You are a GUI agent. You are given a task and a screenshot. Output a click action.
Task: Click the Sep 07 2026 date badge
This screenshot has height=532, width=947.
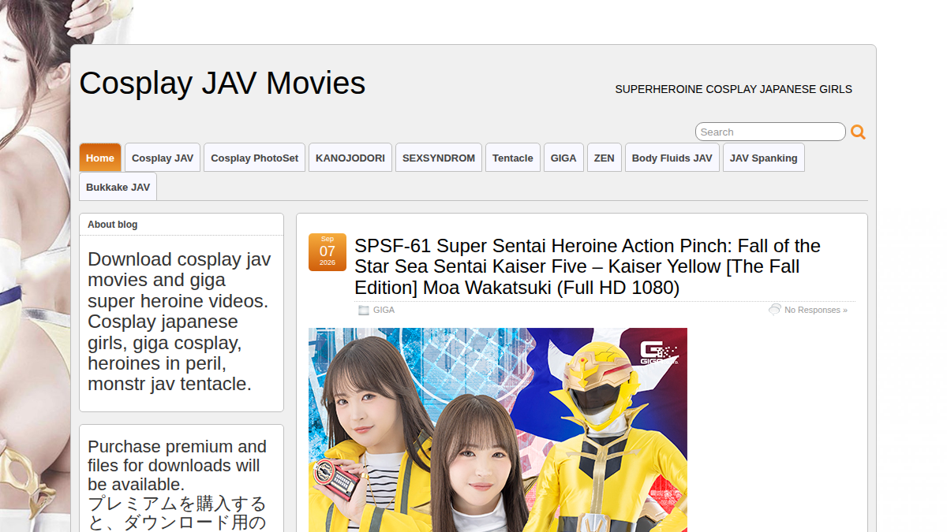[328, 252]
